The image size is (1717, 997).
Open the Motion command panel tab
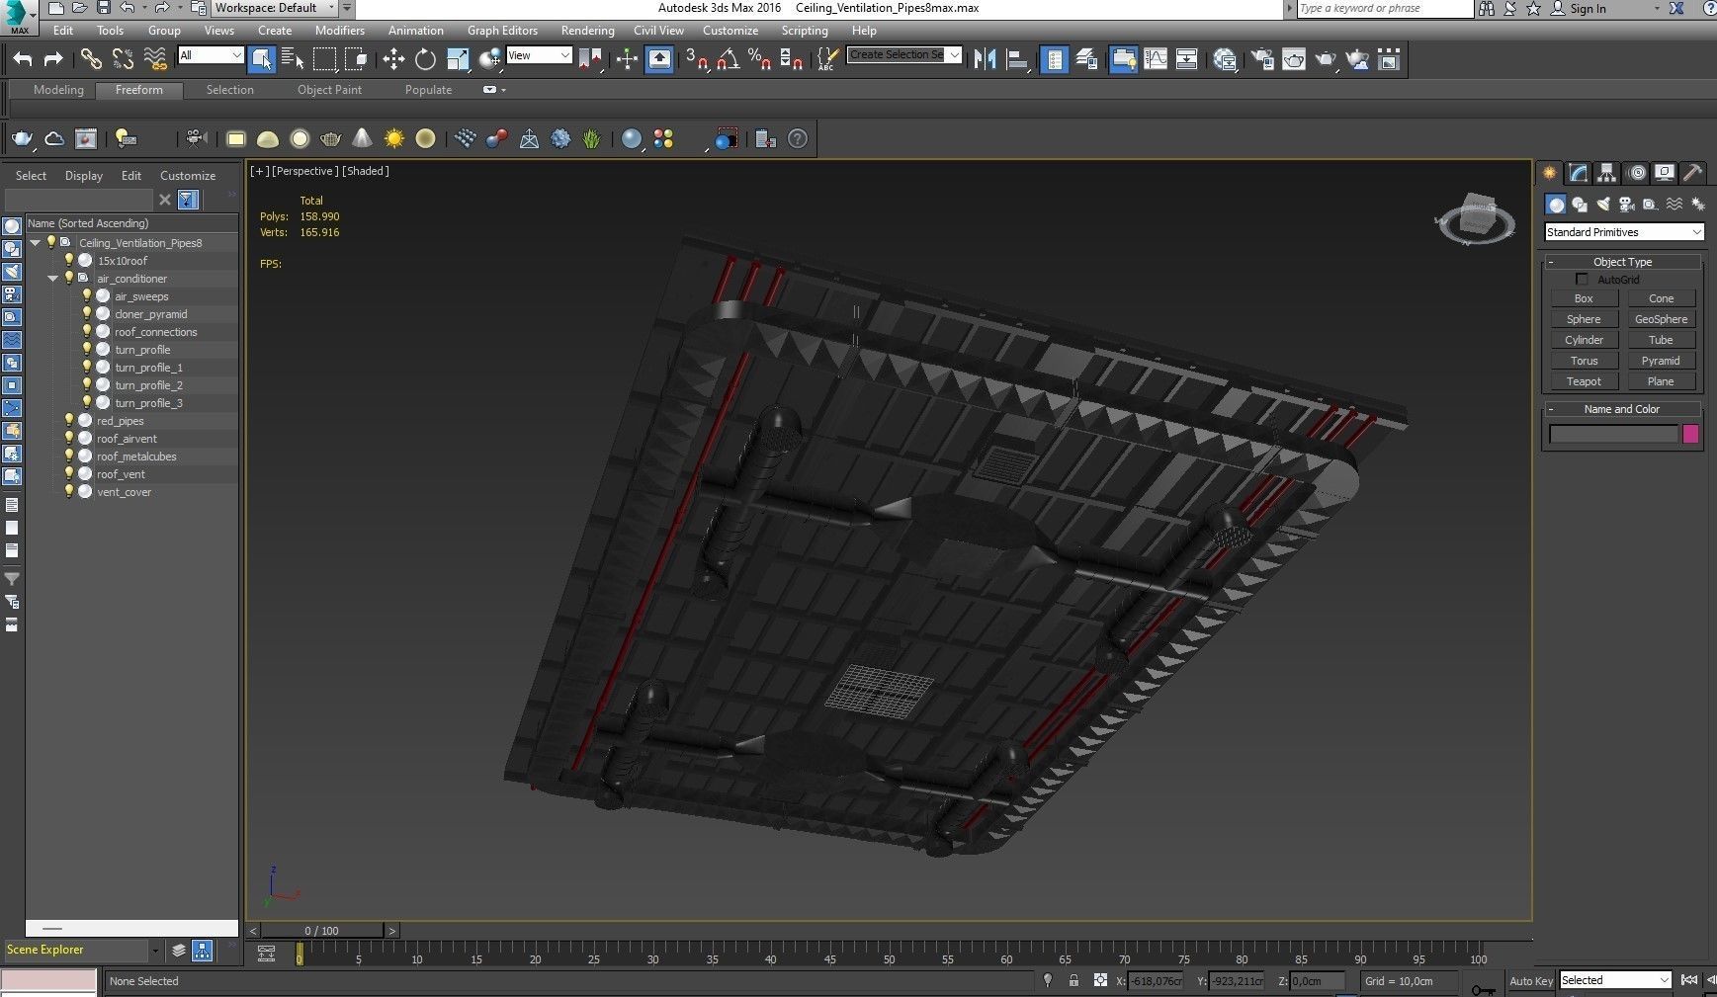tap(1636, 173)
